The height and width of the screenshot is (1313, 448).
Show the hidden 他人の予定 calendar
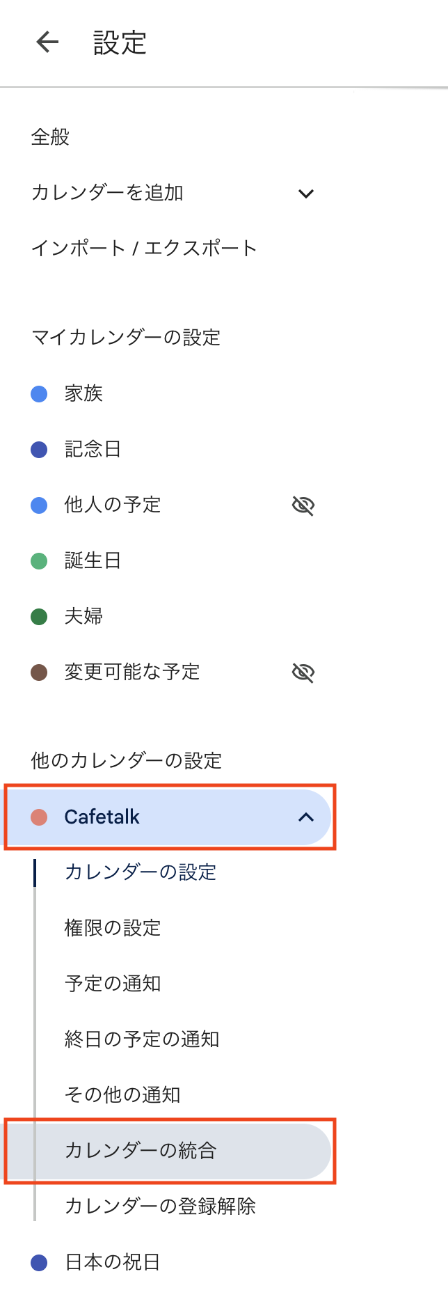[304, 505]
